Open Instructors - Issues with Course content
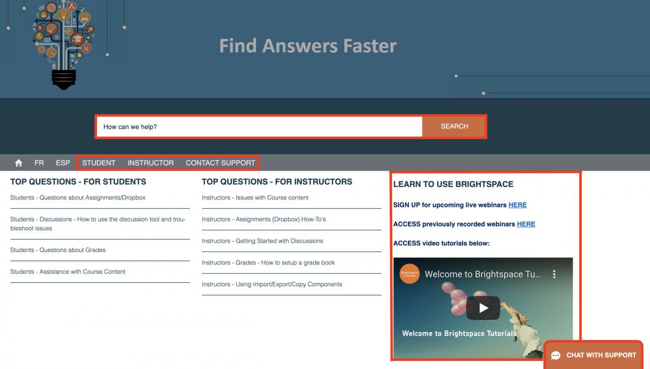This screenshot has width=650, height=369. (x=255, y=198)
